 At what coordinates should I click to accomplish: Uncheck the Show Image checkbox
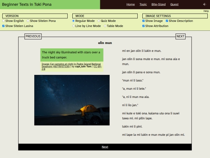143,21
